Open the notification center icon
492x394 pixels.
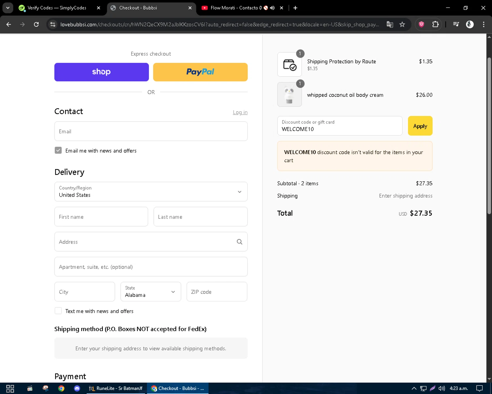click(x=480, y=388)
